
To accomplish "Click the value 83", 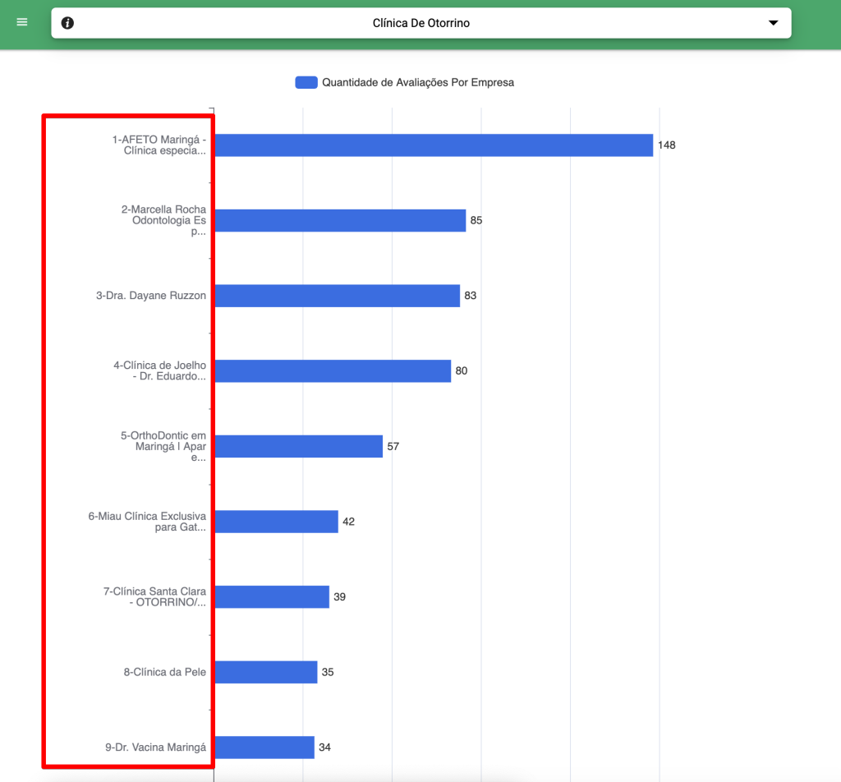I will click(x=471, y=296).
